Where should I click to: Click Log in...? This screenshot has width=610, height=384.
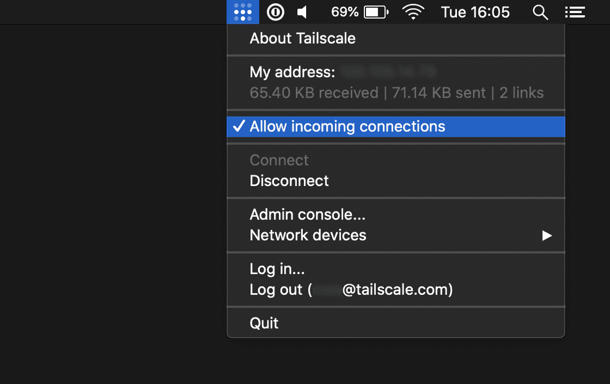point(277,269)
